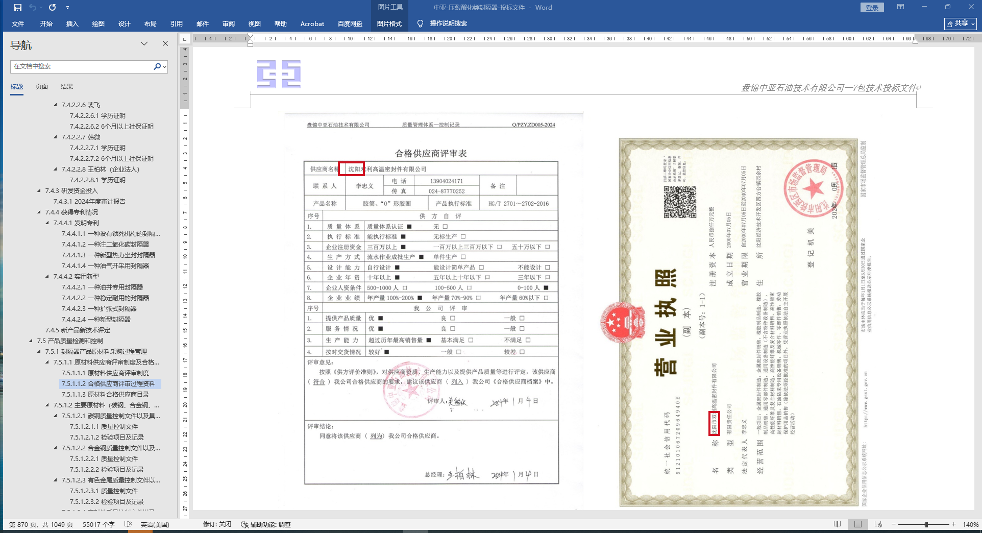Image resolution: width=982 pixels, height=533 pixels.
Task: Open the 绘图 ribbon tab
Action: coord(99,24)
